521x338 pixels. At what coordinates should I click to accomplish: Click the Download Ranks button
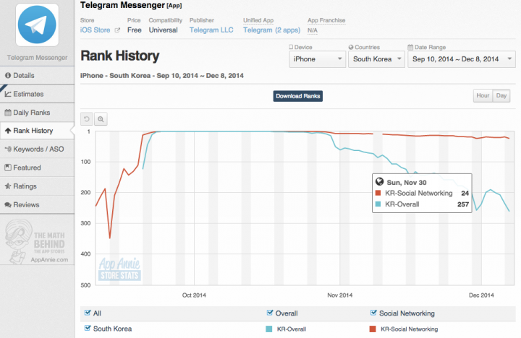pos(297,96)
